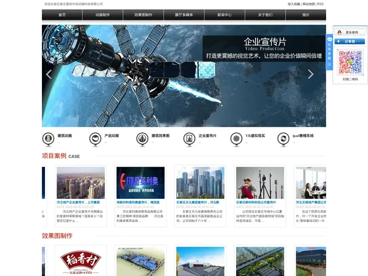This screenshot has height=276, width=368.
Task: Click the QR code image
Action: coord(350,62)
